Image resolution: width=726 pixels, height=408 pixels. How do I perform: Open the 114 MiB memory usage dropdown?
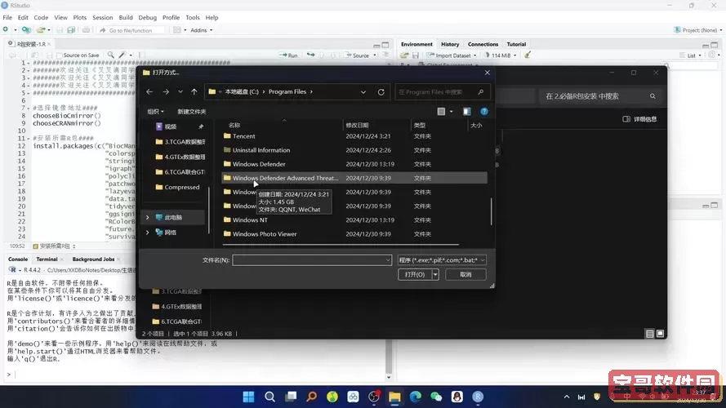click(x=501, y=55)
